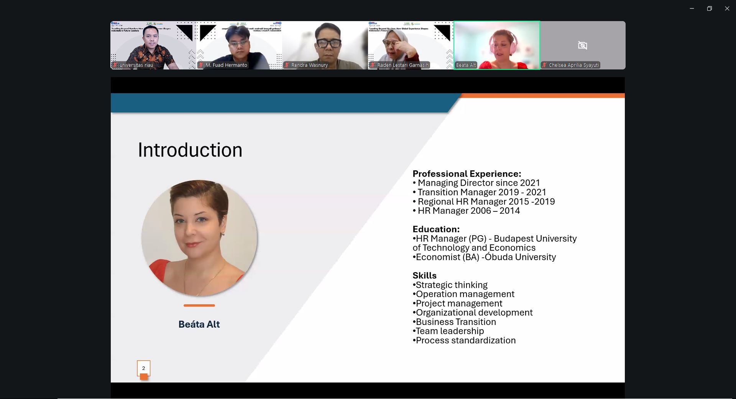
Task: Click Rendra Wasnury's muted microphone icon
Action: 287,65
